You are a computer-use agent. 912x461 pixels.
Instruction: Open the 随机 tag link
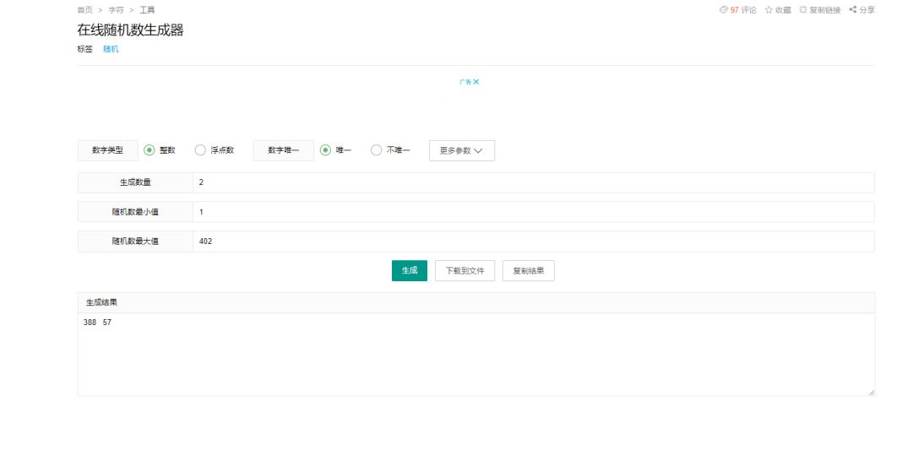point(111,50)
